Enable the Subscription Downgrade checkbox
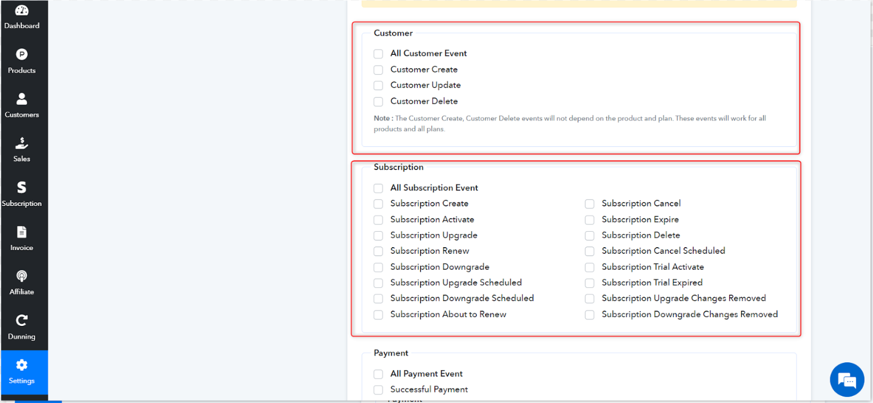 point(378,267)
